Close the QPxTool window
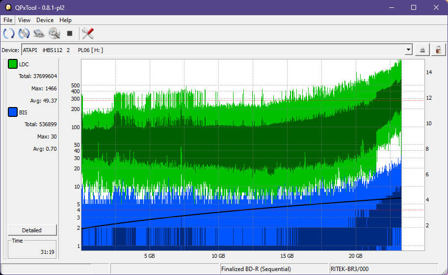The width and height of the screenshot is (448, 275). click(436, 7)
